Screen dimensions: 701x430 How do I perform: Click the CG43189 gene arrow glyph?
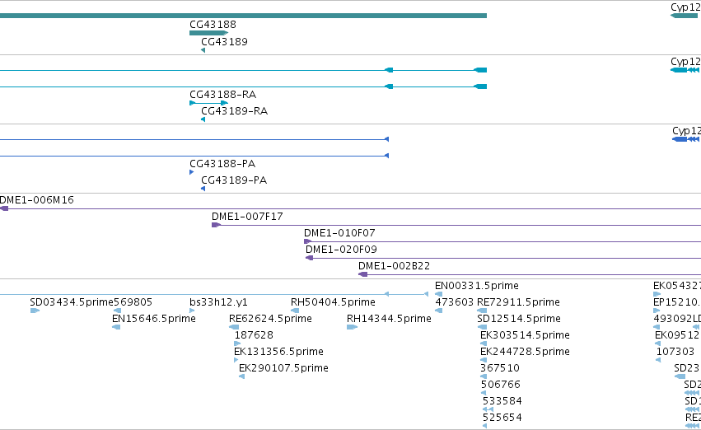tap(203, 50)
